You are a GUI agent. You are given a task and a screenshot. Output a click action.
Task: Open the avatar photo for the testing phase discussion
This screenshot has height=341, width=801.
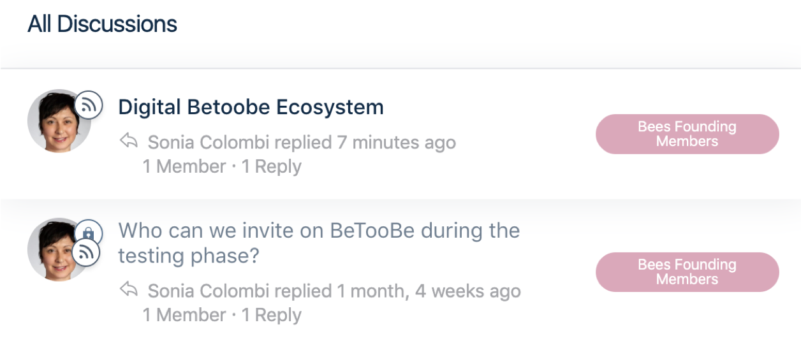[x=59, y=250]
